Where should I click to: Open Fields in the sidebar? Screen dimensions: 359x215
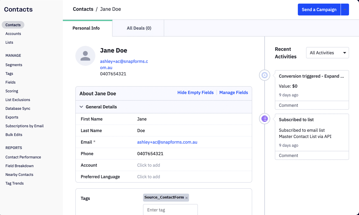click(x=11, y=82)
